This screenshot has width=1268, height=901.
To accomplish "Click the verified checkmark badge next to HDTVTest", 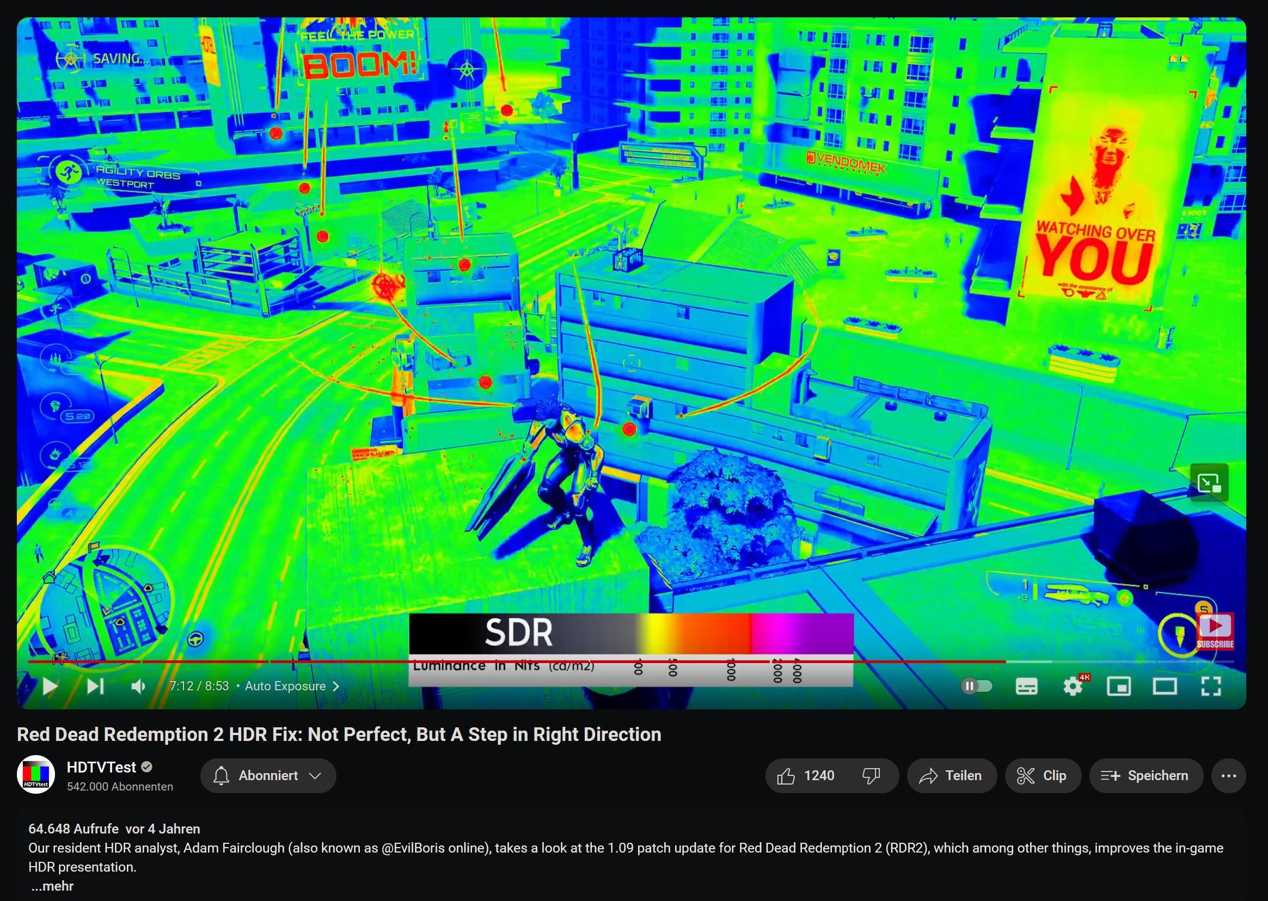I will pos(147,767).
